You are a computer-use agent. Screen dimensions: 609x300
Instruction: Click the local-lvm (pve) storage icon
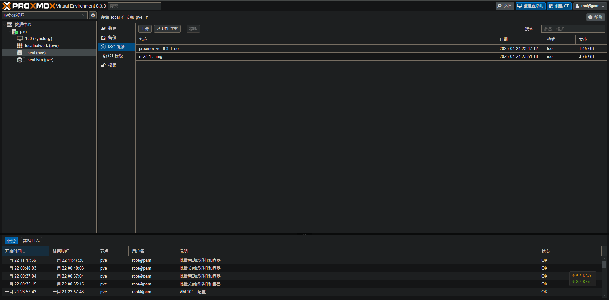click(x=20, y=60)
